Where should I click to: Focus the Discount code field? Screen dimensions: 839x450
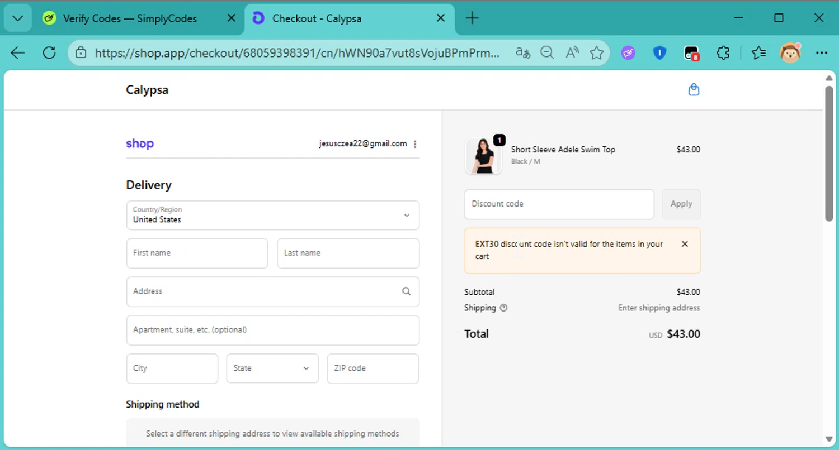pos(559,204)
